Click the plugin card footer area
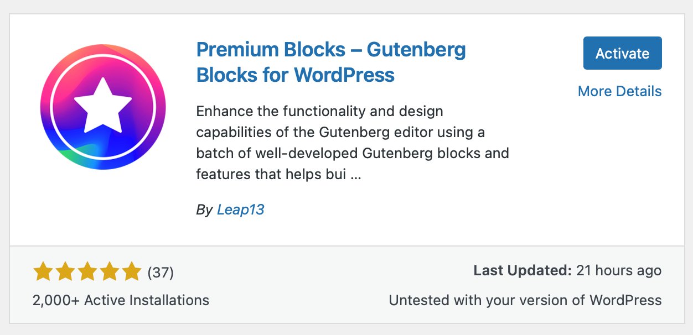The height and width of the screenshot is (335, 693). tap(346, 285)
